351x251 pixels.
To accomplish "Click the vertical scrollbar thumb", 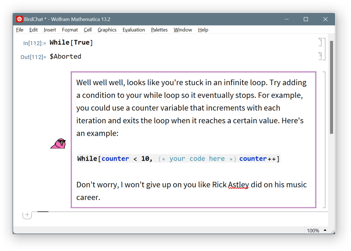I will 331,86.
